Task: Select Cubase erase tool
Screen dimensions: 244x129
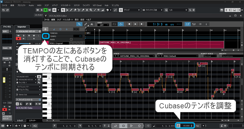Action: pos(75,10)
